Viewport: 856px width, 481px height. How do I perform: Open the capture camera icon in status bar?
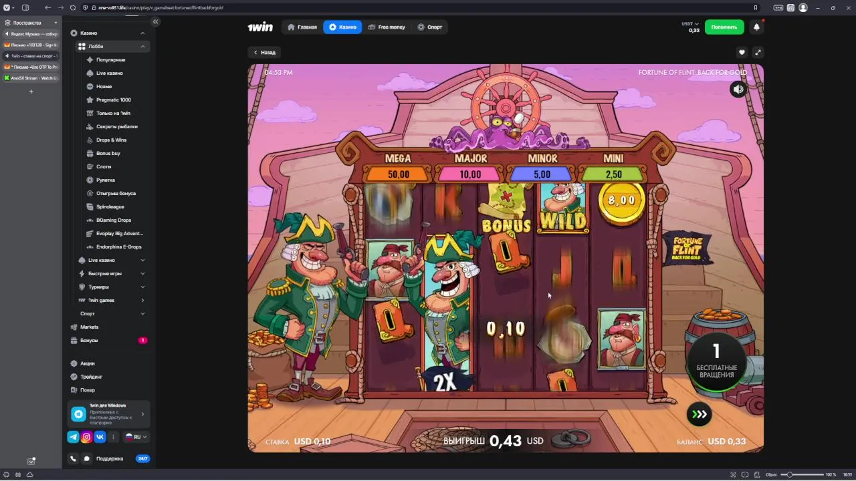(x=734, y=474)
